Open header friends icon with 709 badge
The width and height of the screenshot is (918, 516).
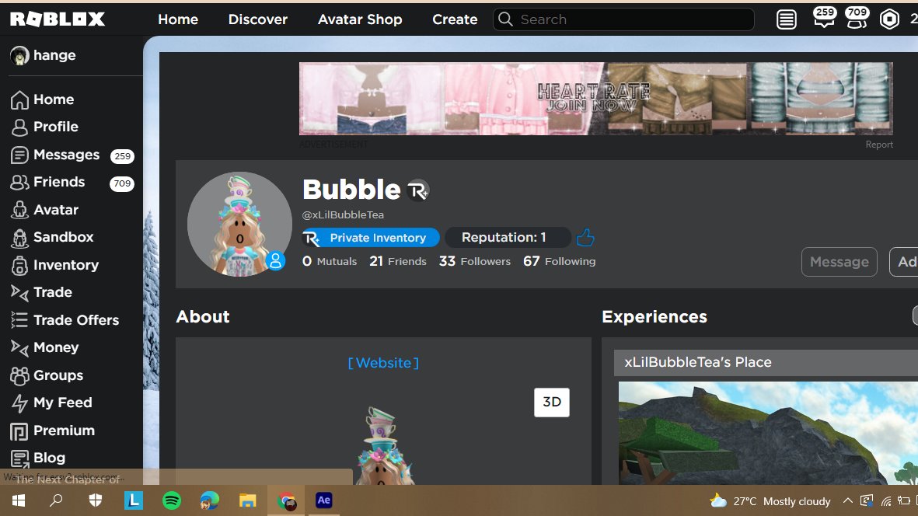[x=857, y=18]
